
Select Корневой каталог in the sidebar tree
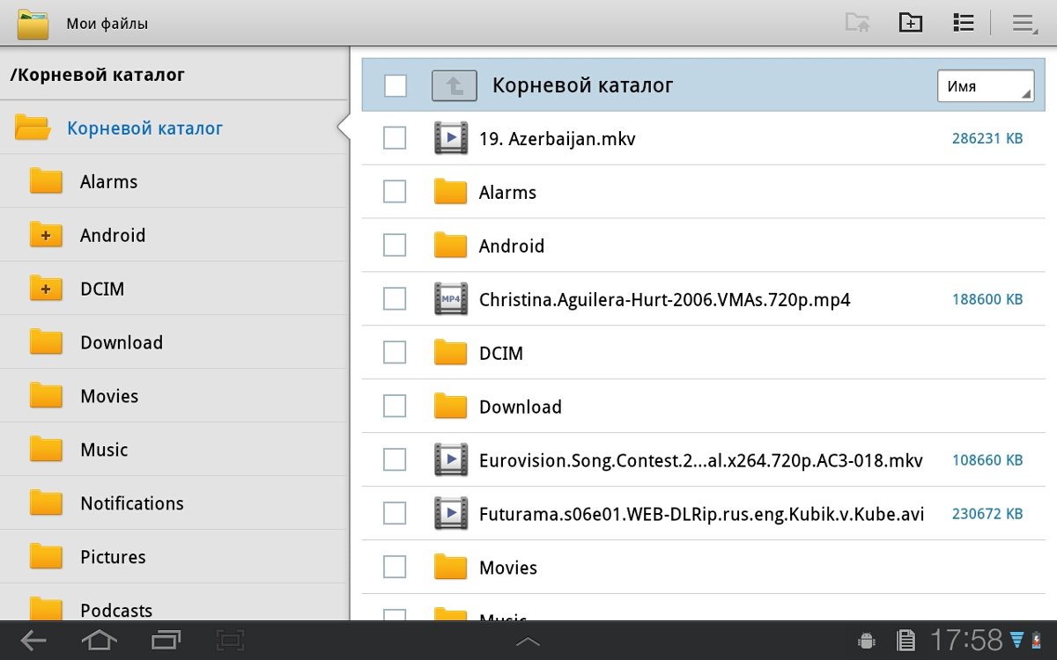tap(144, 128)
